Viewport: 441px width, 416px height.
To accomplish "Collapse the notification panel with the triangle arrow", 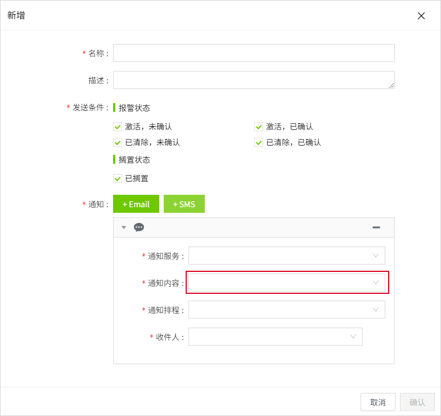I will click(x=124, y=227).
